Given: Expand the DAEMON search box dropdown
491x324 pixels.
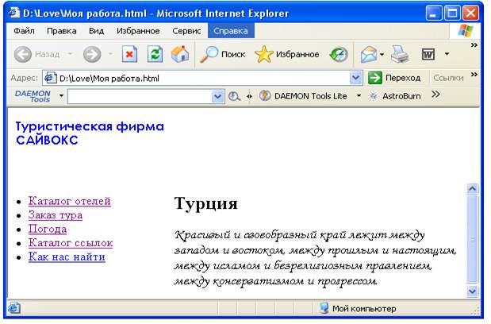Looking at the screenshot, I should (x=217, y=96).
